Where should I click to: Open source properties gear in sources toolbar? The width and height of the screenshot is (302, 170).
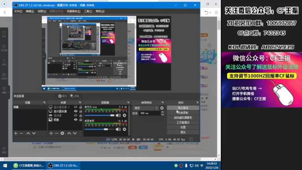(x=62, y=133)
